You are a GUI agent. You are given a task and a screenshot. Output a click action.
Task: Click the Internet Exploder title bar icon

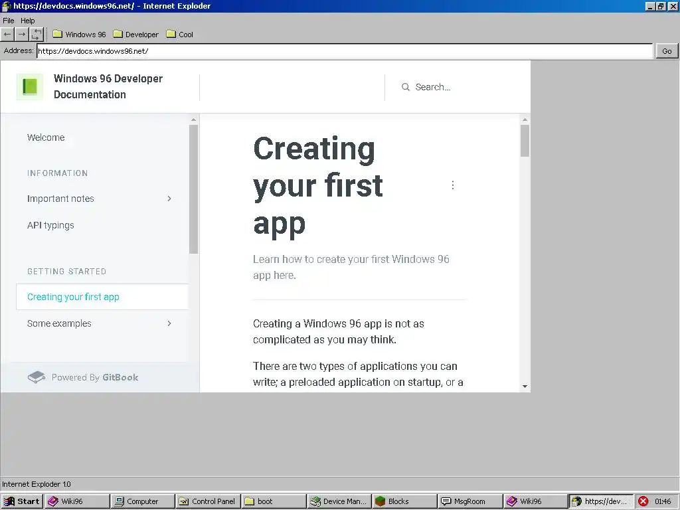(6, 6)
